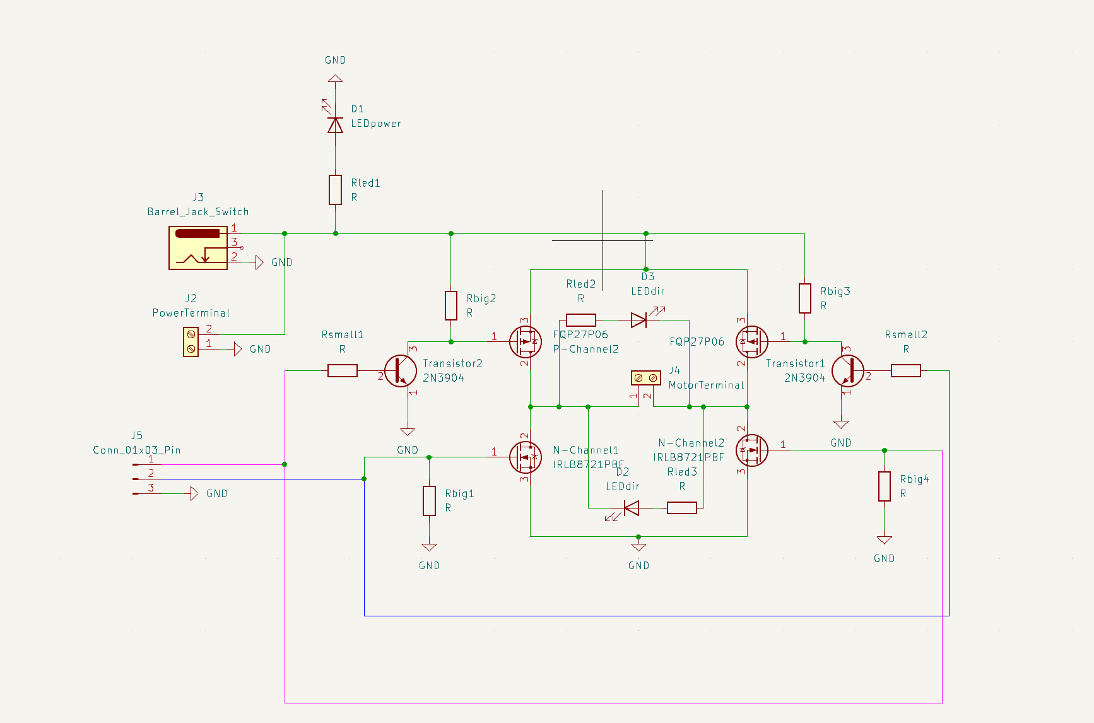Select the Rbig1 resistor symbol
The width and height of the screenshot is (1094, 723).
tap(429, 500)
